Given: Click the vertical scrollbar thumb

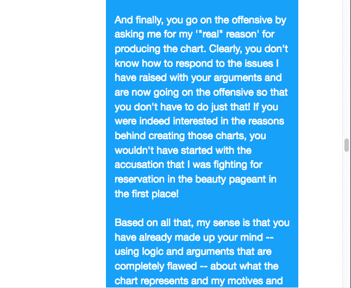Looking at the screenshot, I should (x=347, y=145).
